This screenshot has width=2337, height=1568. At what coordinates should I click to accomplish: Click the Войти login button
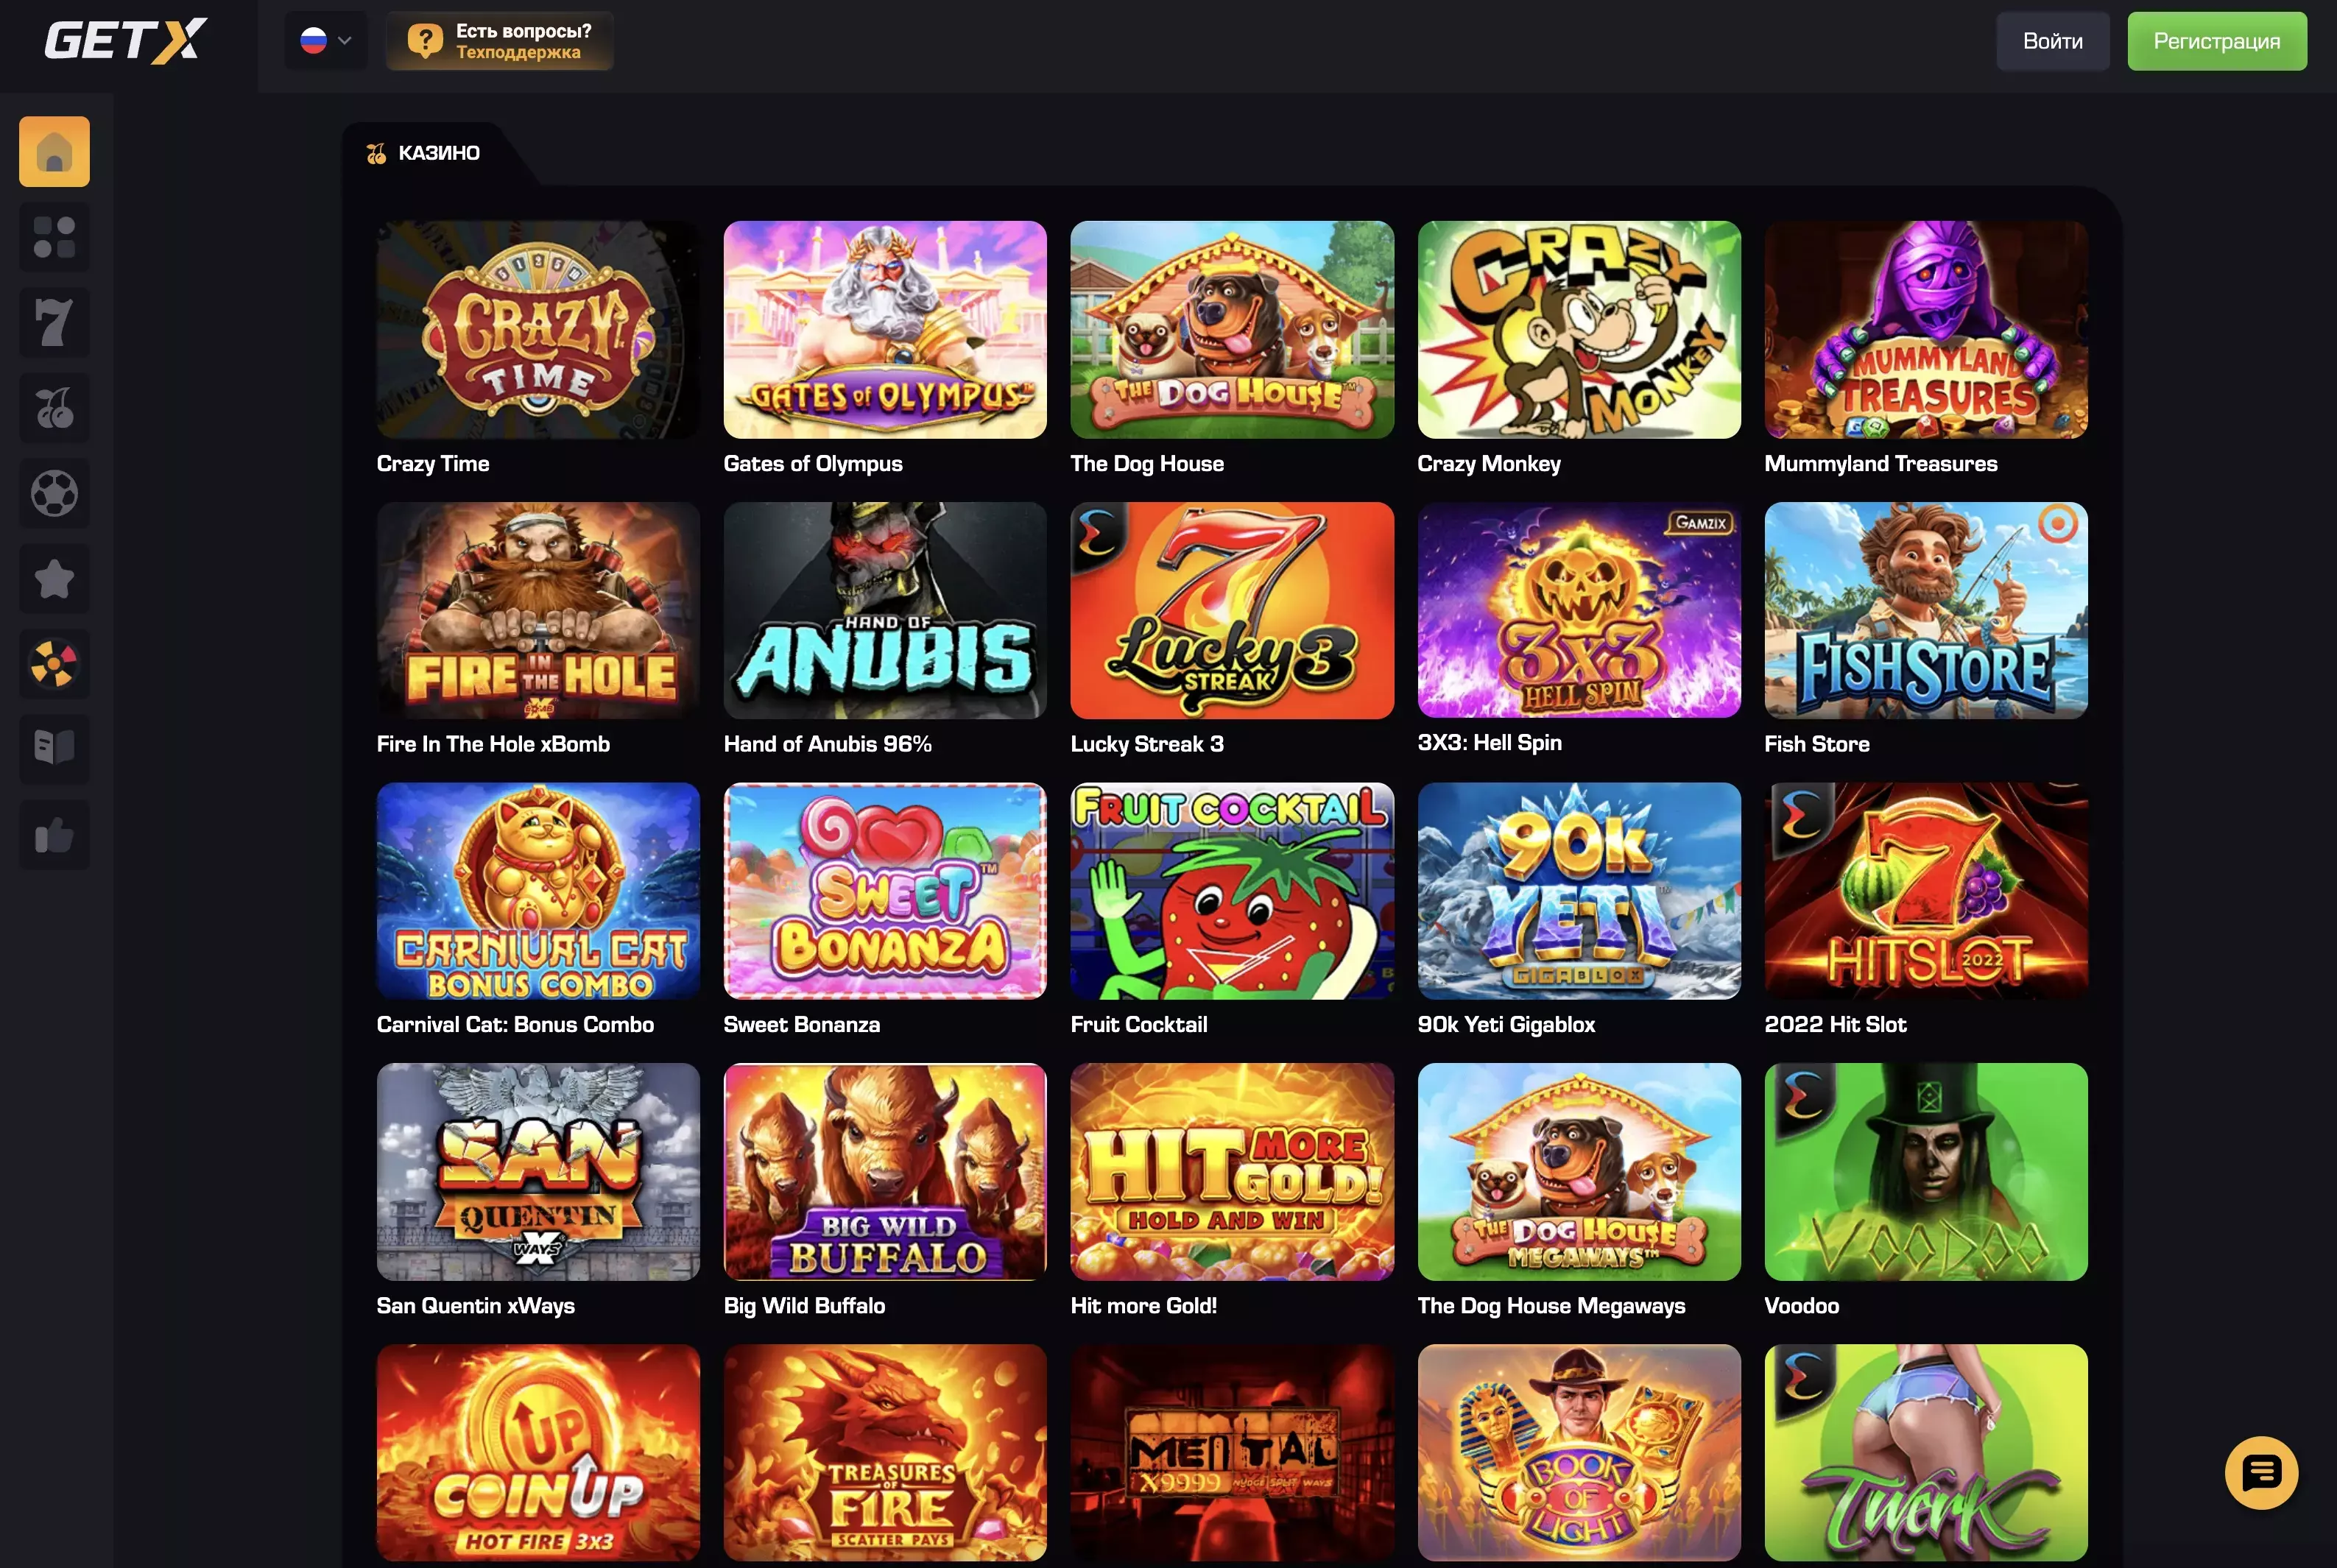[2052, 41]
